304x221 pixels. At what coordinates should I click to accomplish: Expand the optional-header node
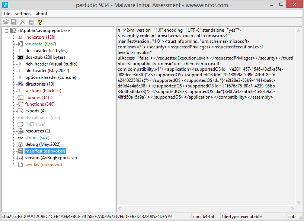point(20,77)
